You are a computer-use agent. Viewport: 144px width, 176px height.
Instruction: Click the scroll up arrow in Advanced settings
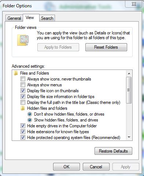(129, 74)
